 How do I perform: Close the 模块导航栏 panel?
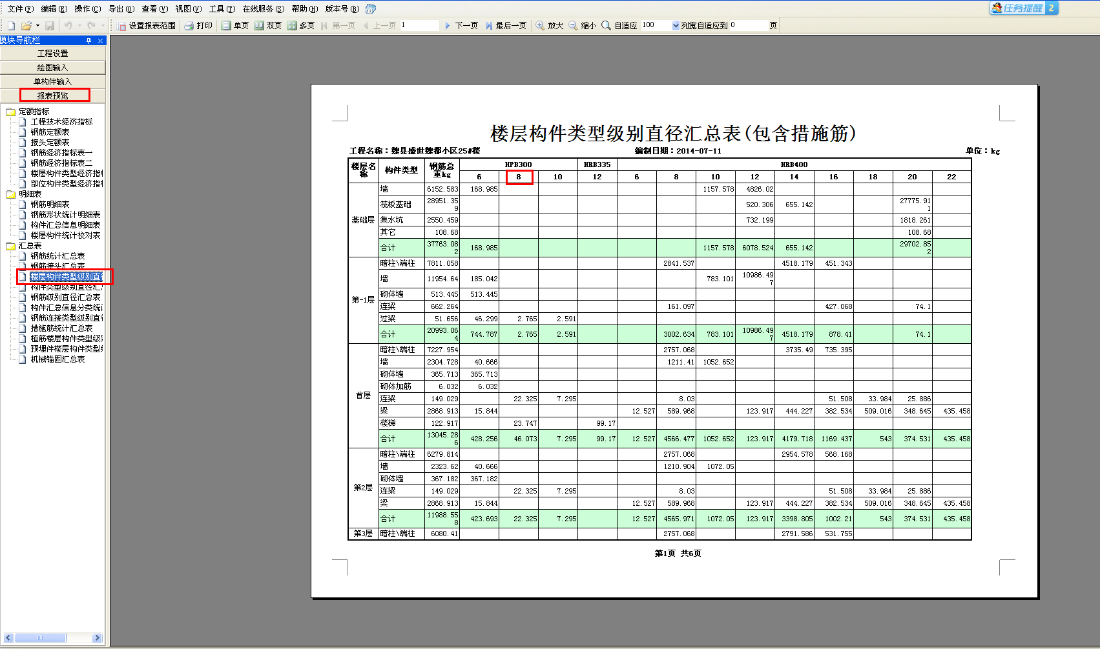100,41
